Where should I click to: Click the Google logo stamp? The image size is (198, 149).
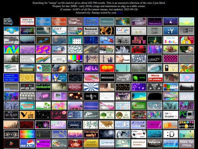(123, 31)
